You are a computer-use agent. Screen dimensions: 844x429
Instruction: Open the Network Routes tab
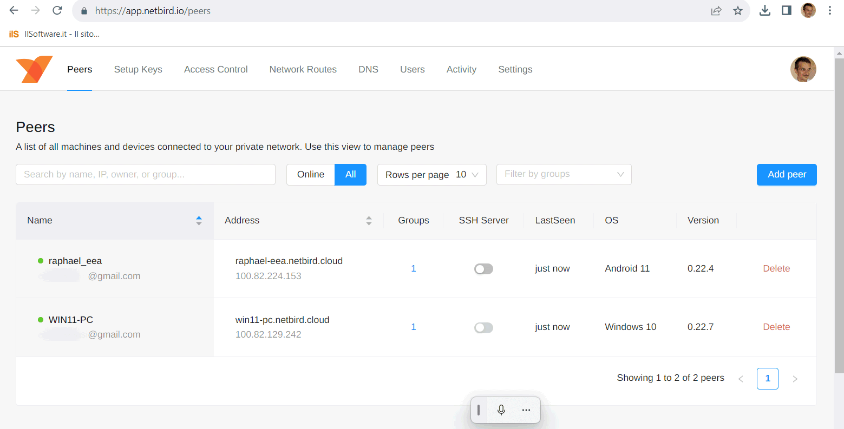(x=303, y=69)
